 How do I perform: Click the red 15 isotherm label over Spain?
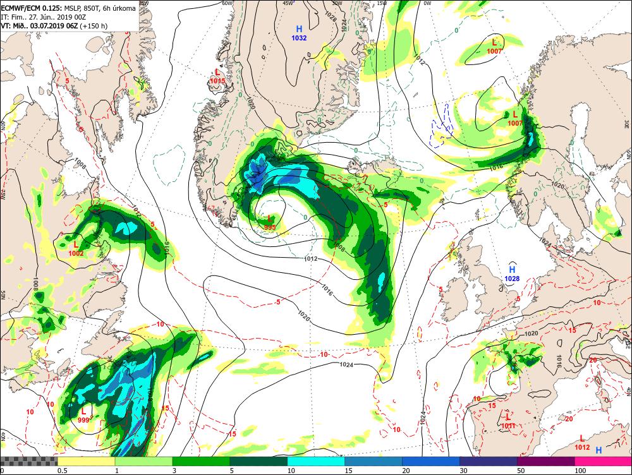coord(492,406)
